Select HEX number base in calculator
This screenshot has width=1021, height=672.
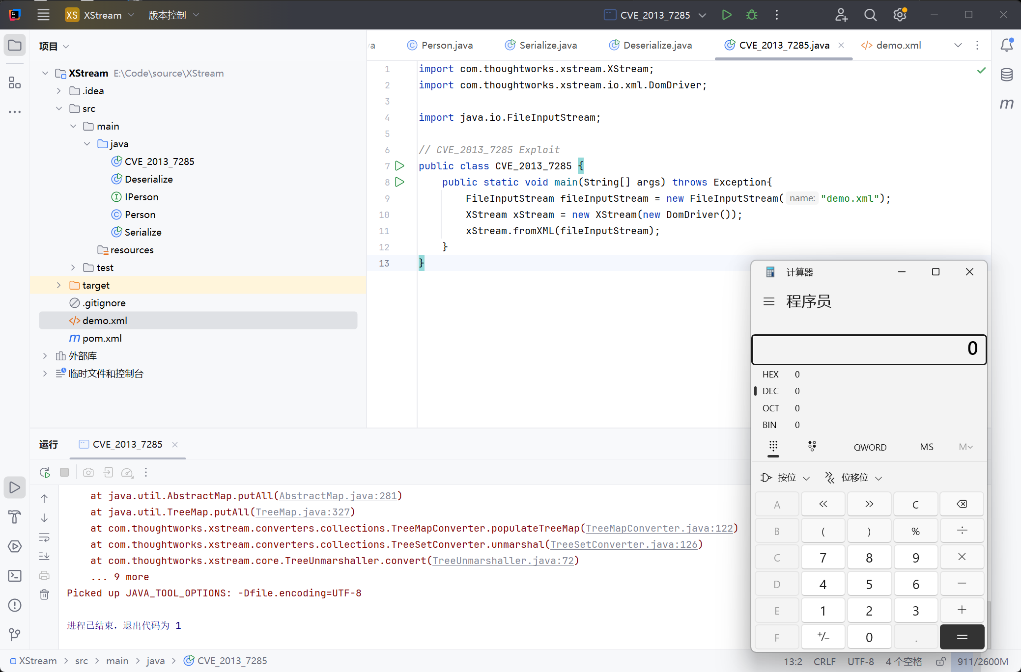869,374
